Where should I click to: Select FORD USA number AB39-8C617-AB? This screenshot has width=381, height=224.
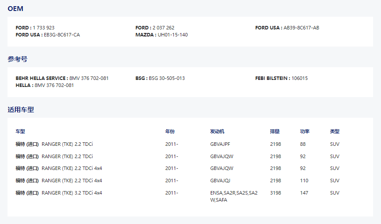click(301, 28)
